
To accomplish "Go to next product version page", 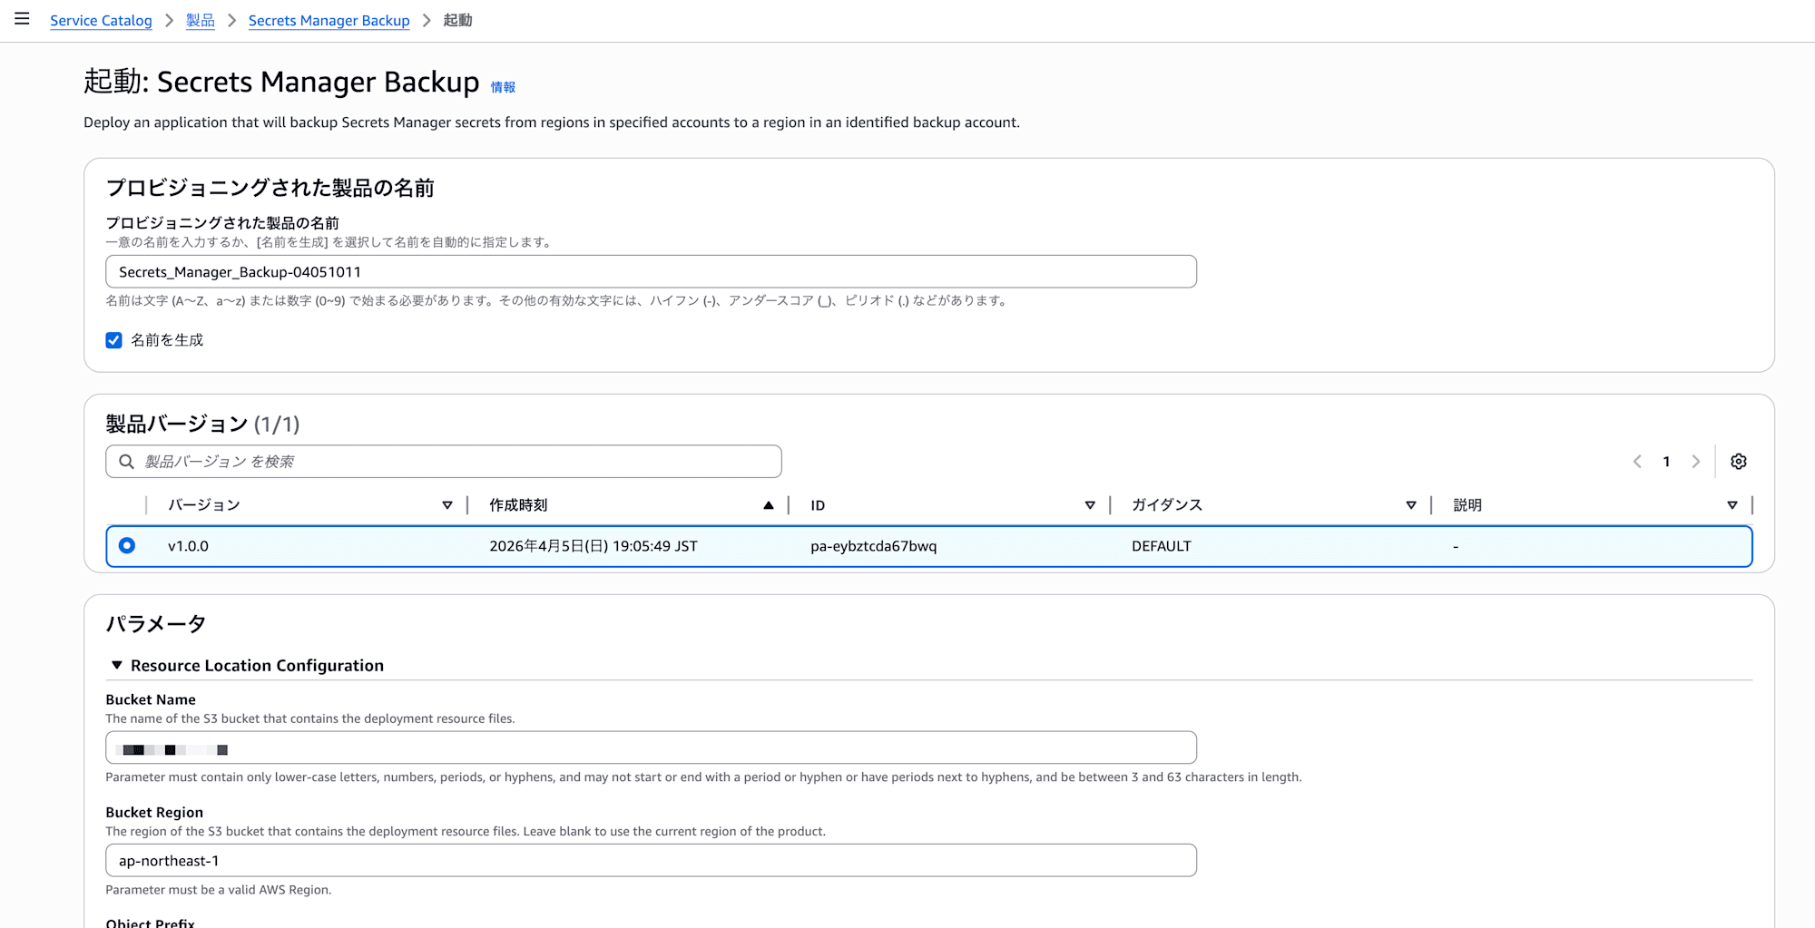I will coord(1695,462).
